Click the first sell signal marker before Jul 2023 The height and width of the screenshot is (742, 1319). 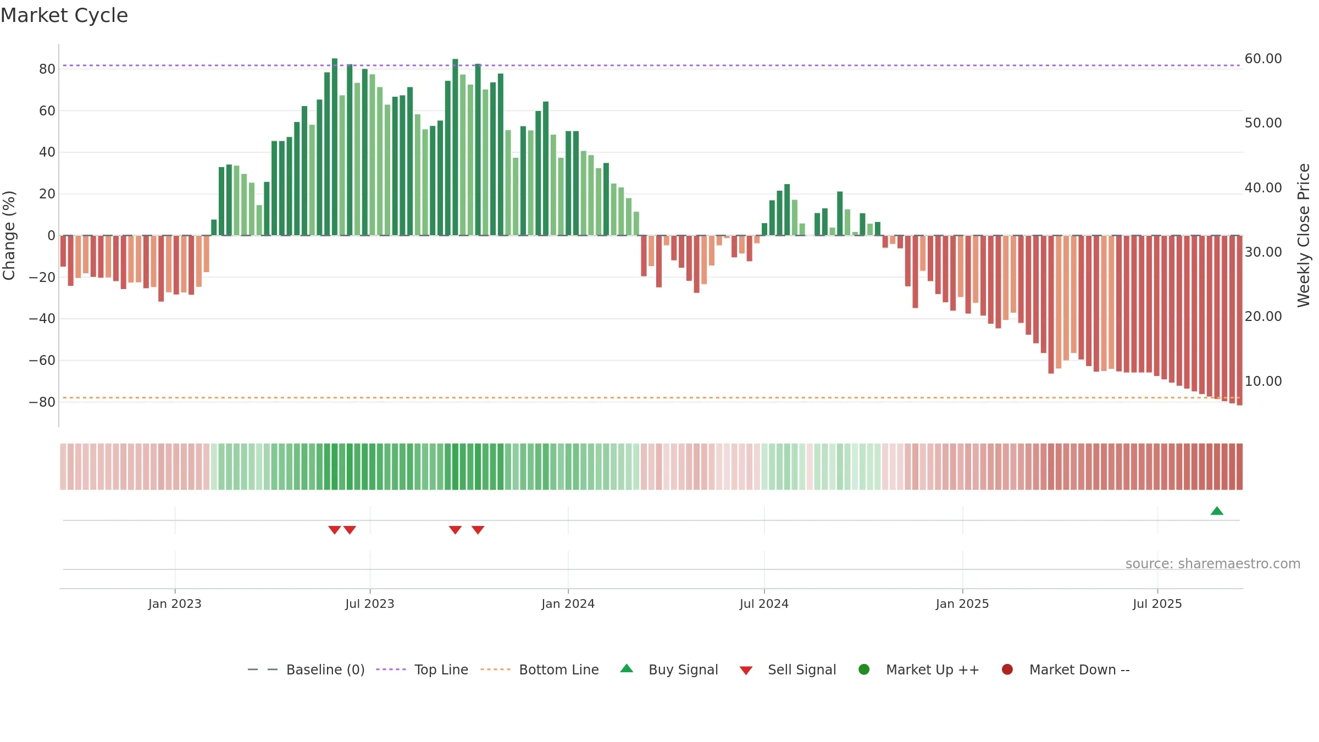click(335, 530)
